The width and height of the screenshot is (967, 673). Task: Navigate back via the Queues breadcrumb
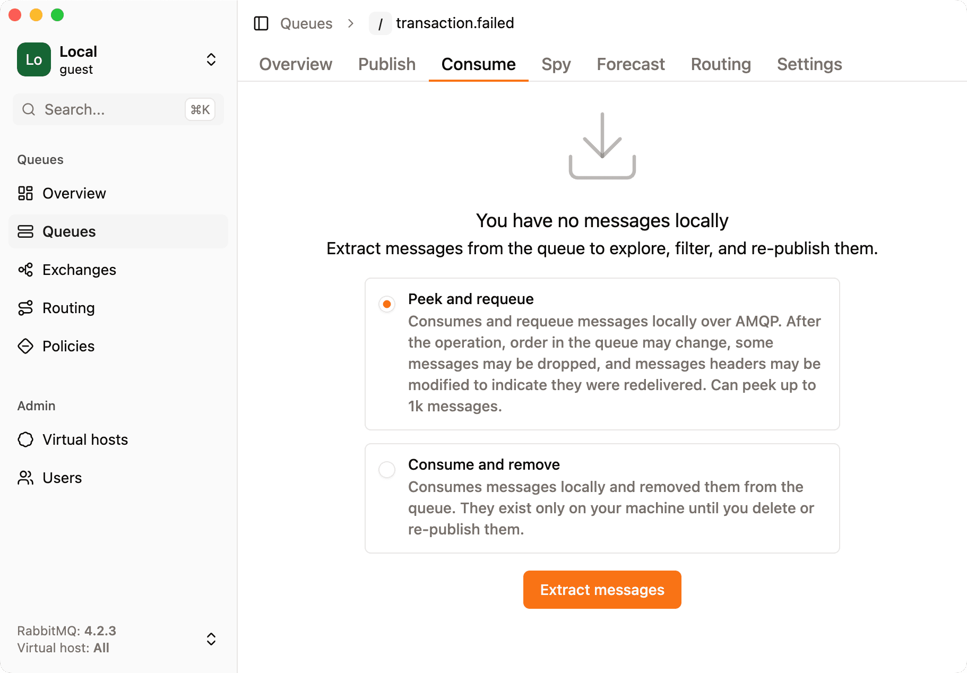tap(306, 23)
